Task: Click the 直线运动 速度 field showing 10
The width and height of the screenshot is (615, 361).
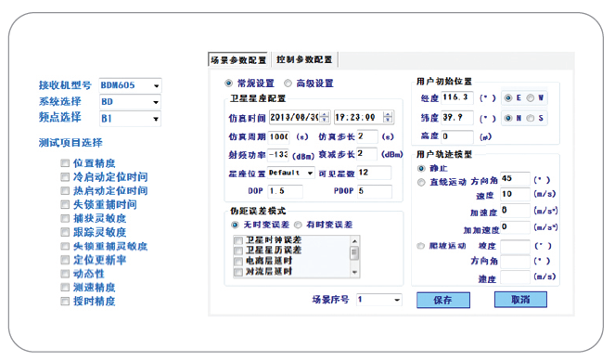Action: 515,194
